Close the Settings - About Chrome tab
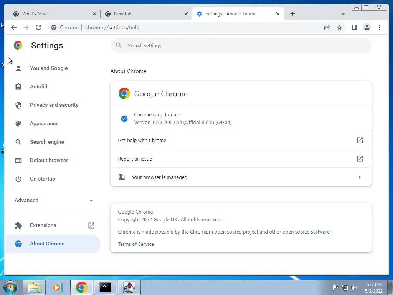393x295 pixels. [x=278, y=14]
